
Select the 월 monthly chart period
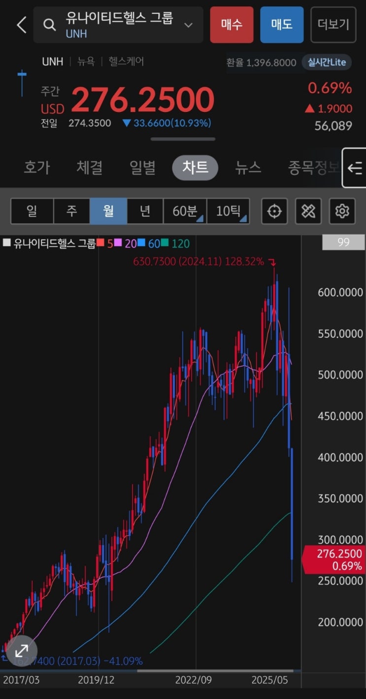coord(108,211)
